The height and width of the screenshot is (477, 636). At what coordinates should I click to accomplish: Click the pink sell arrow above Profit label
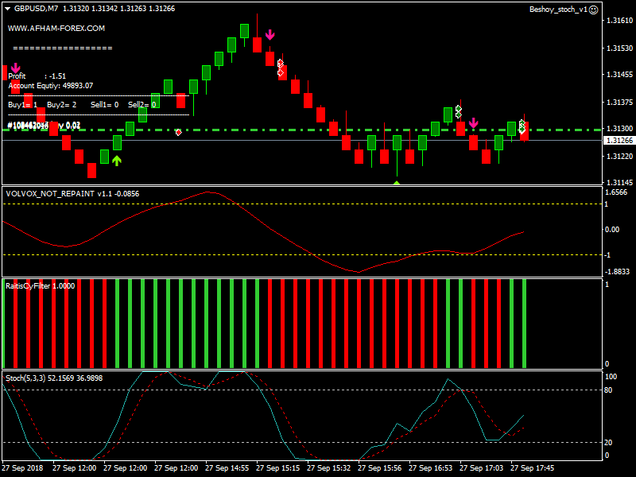[15, 68]
